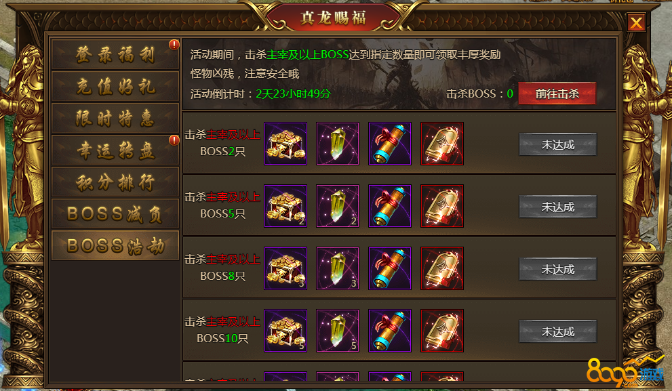This screenshot has width=672, height=391.
Task: Open the 限时特惠 tab
Action: 115,118
